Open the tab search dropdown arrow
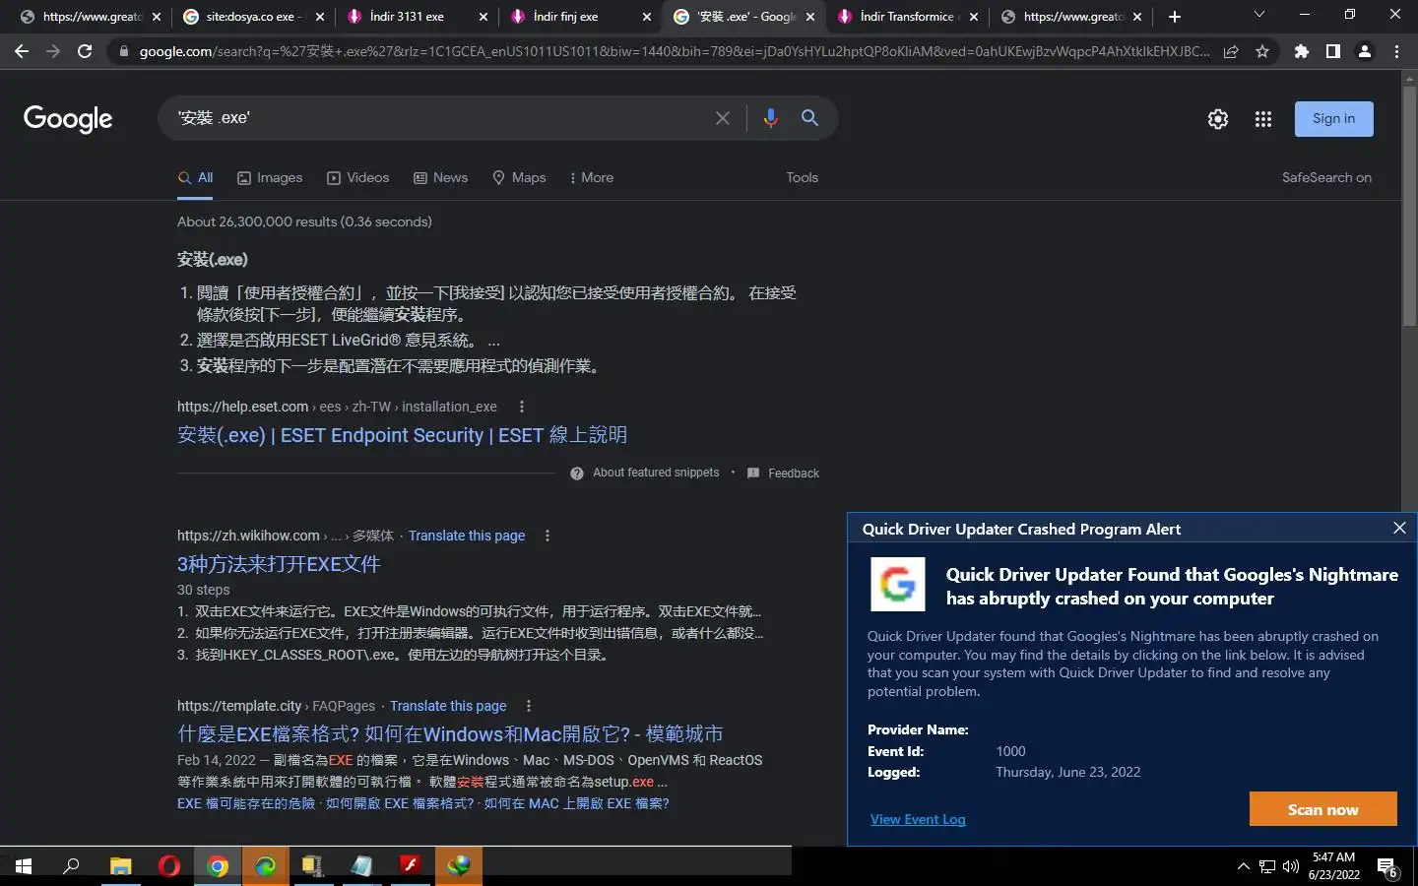Viewport: 1418px width, 886px height. [1258, 15]
